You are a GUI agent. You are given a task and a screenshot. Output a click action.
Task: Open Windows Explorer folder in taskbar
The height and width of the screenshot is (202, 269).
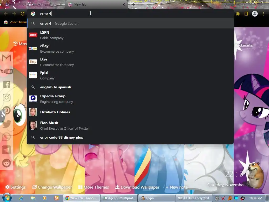(x=33, y=198)
